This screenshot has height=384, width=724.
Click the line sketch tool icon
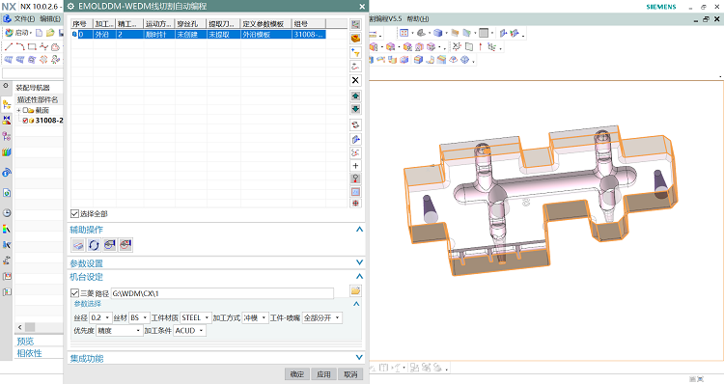click(9, 46)
